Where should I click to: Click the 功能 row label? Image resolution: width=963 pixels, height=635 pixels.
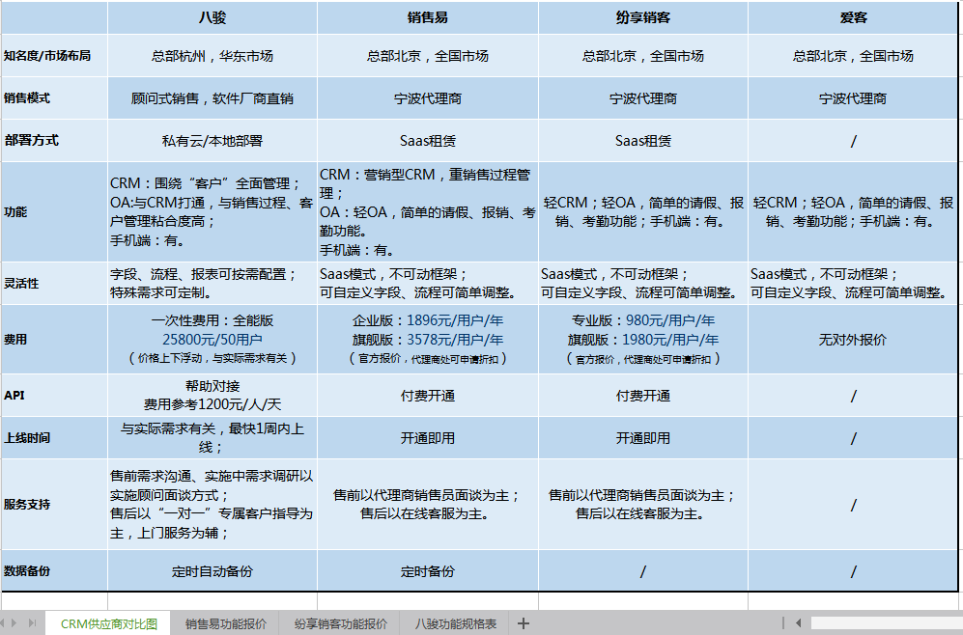[54, 211]
